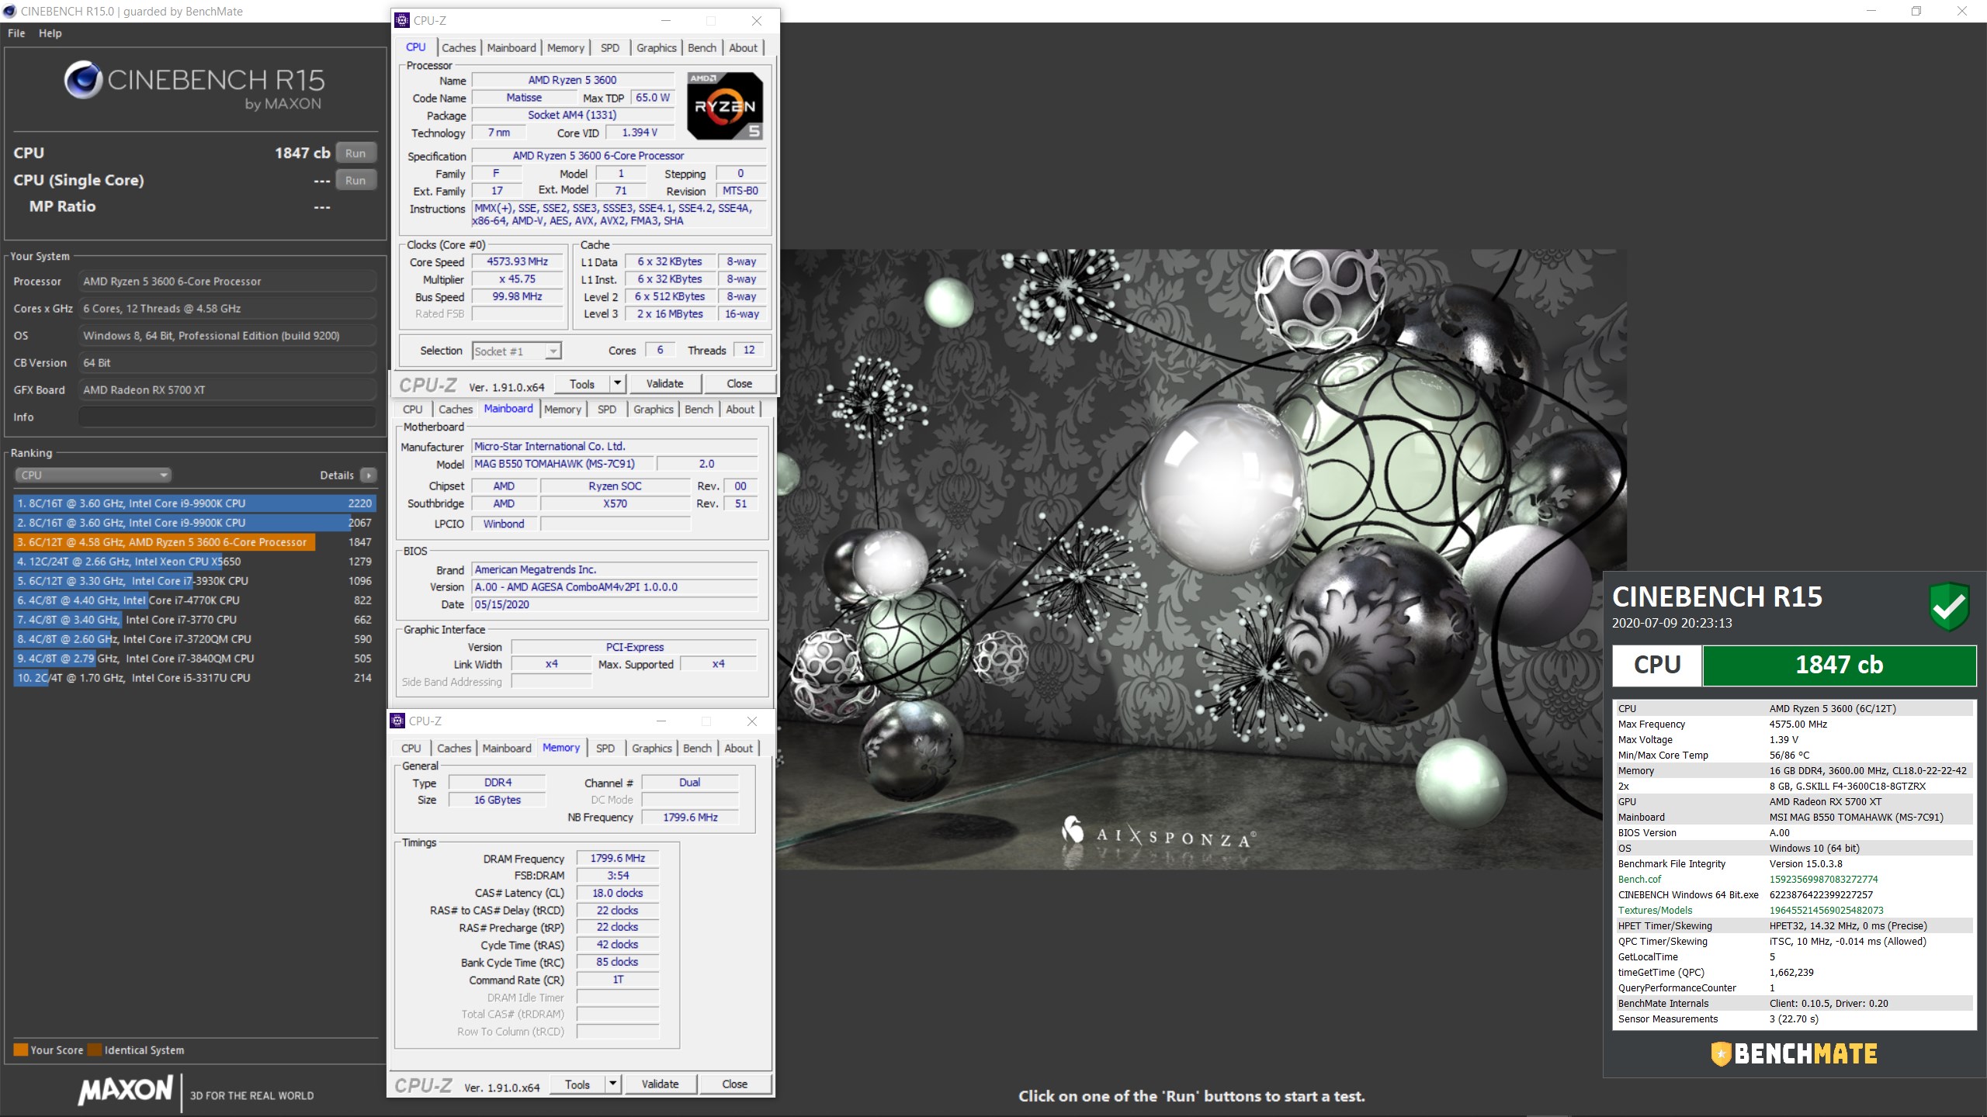Run the CPU (Single Core) test

coord(355,180)
